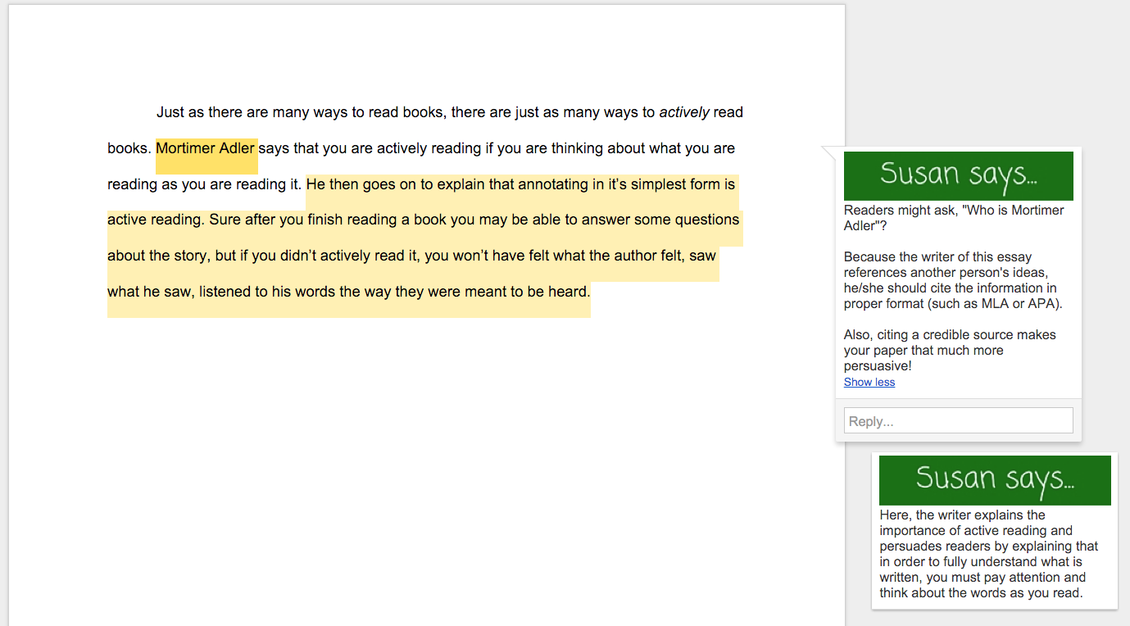This screenshot has width=1130, height=626.
Task: Click comment paragraph "Also, citing a credible source"
Action: pyautogui.click(x=950, y=335)
